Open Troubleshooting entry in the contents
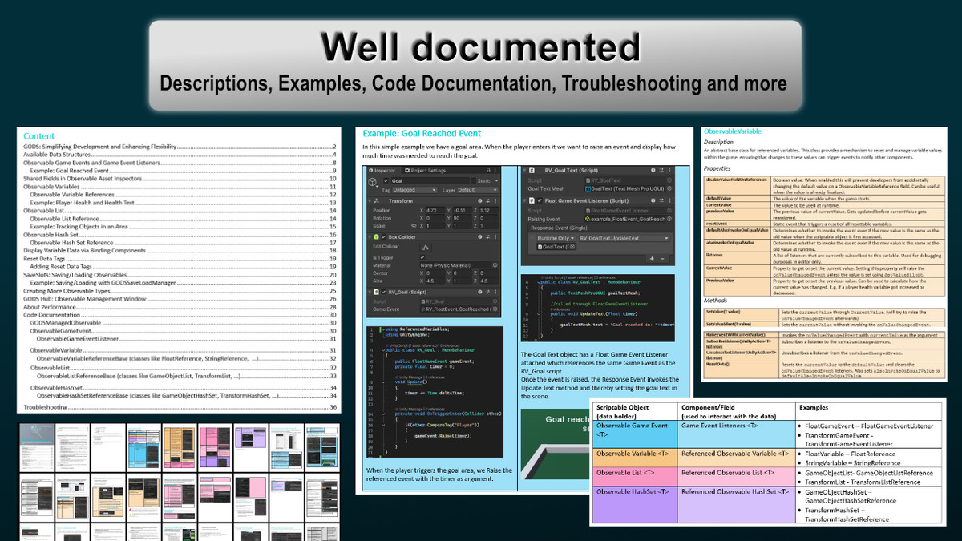The height and width of the screenshot is (541, 962). (x=180, y=407)
